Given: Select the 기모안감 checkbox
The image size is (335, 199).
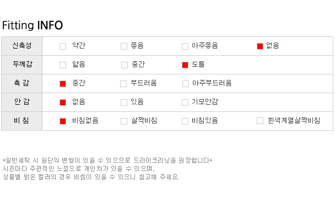Looking at the screenshot, I should tap(185, 103).
